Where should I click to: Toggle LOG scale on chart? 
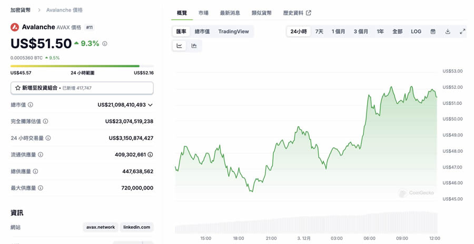(416, 31)
